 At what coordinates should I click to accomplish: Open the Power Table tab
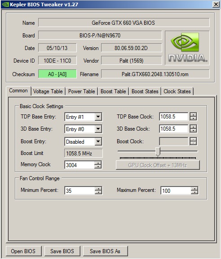pos(81,91)
